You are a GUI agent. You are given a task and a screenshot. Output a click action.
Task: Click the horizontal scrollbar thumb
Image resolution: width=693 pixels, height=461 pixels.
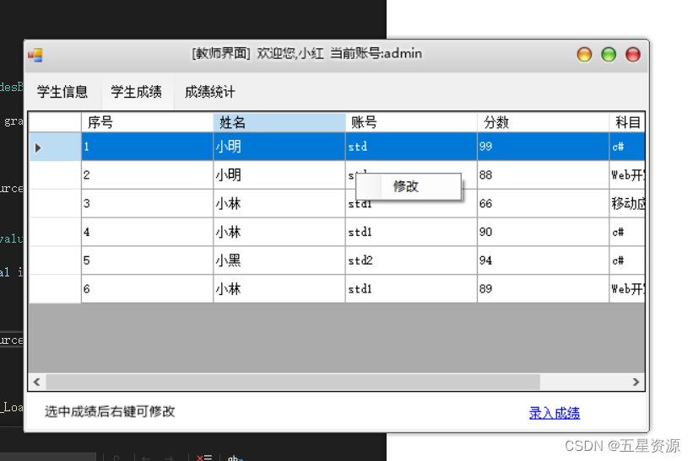click(293, 382)
